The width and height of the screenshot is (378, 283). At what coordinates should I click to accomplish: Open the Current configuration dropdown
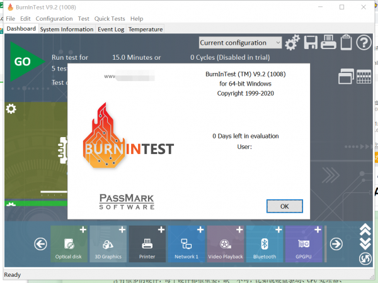tap(240, 43)
